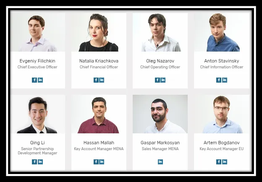Select Artem Bogdanov's profile photo
Image resolution: width=262 pixels, height=182 pixels.
[x=222, y=114]
